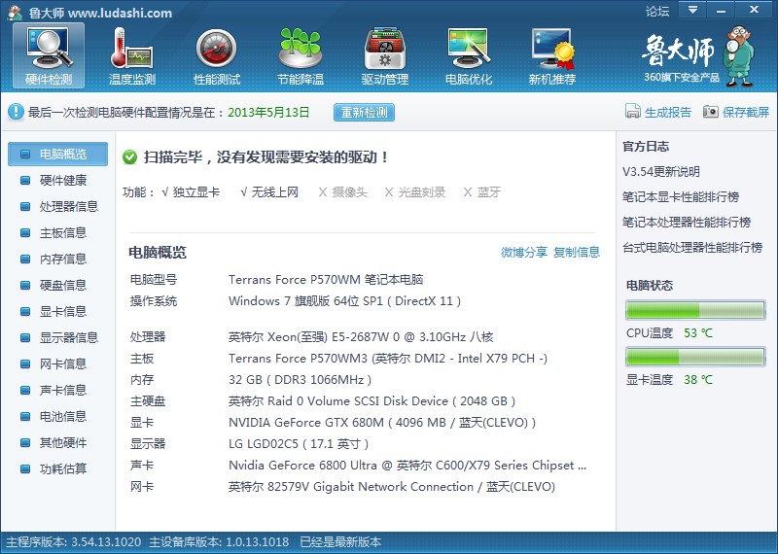
Task: Click the Terrans Force P570WM3 motherboard value
Action: pos(388,359)
